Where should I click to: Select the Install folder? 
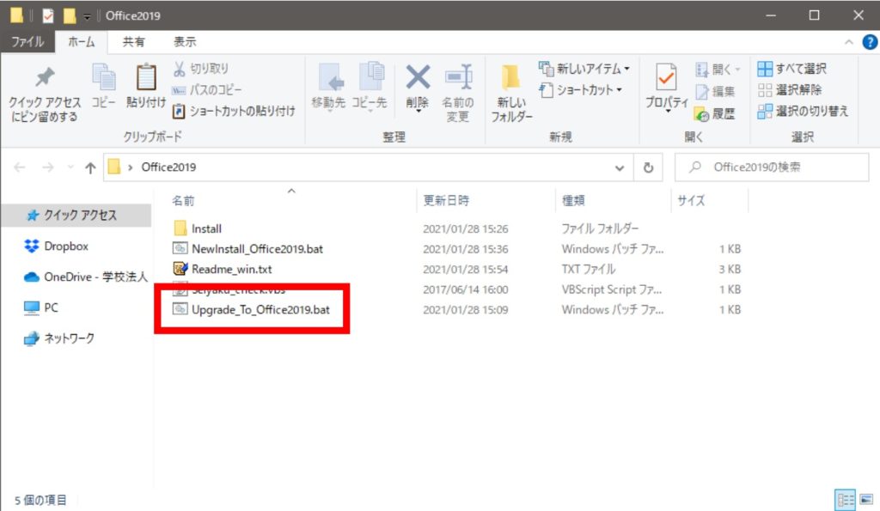[x=197, y=228]
